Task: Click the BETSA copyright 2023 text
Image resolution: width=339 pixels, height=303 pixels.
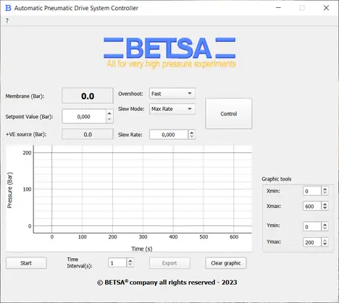Action: click(x=167, y=283)
